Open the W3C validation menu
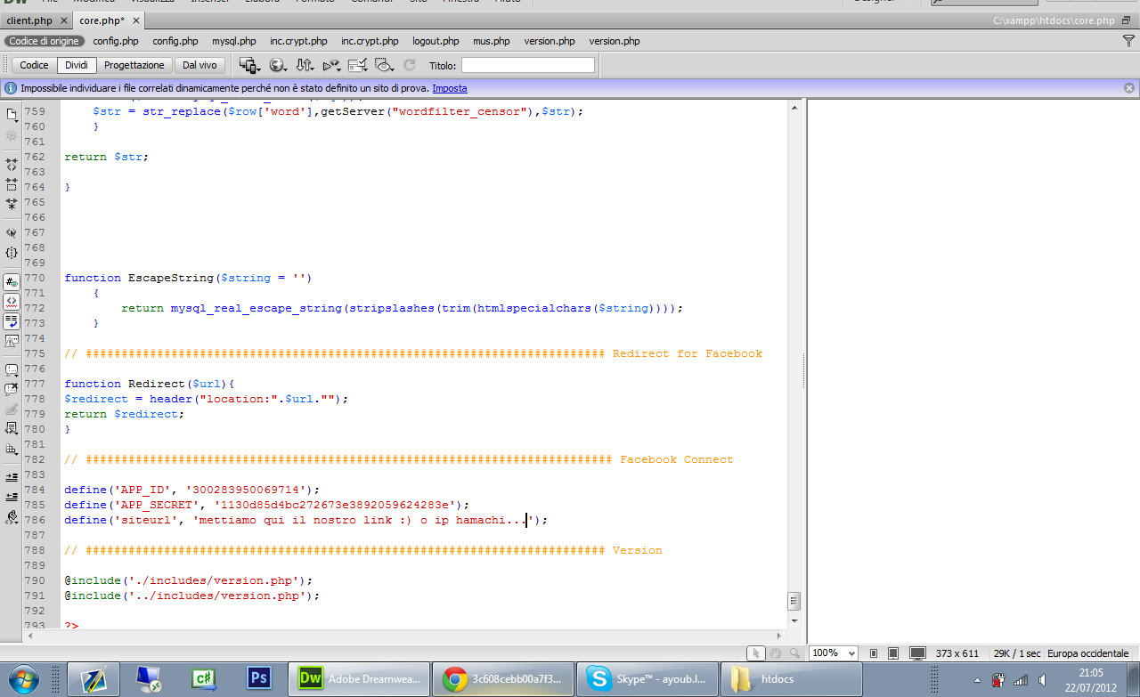The width and height of the screenshot is (1140, 697). click(x=331, y=65)
